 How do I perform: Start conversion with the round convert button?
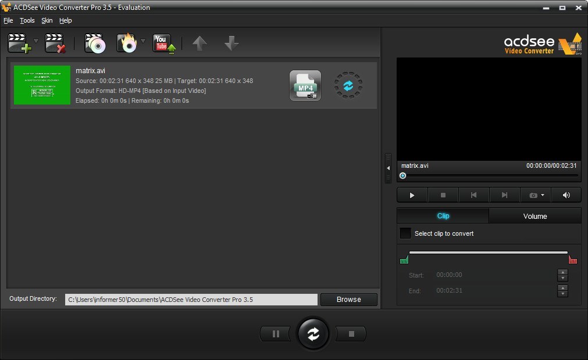(x=313, y=334)
